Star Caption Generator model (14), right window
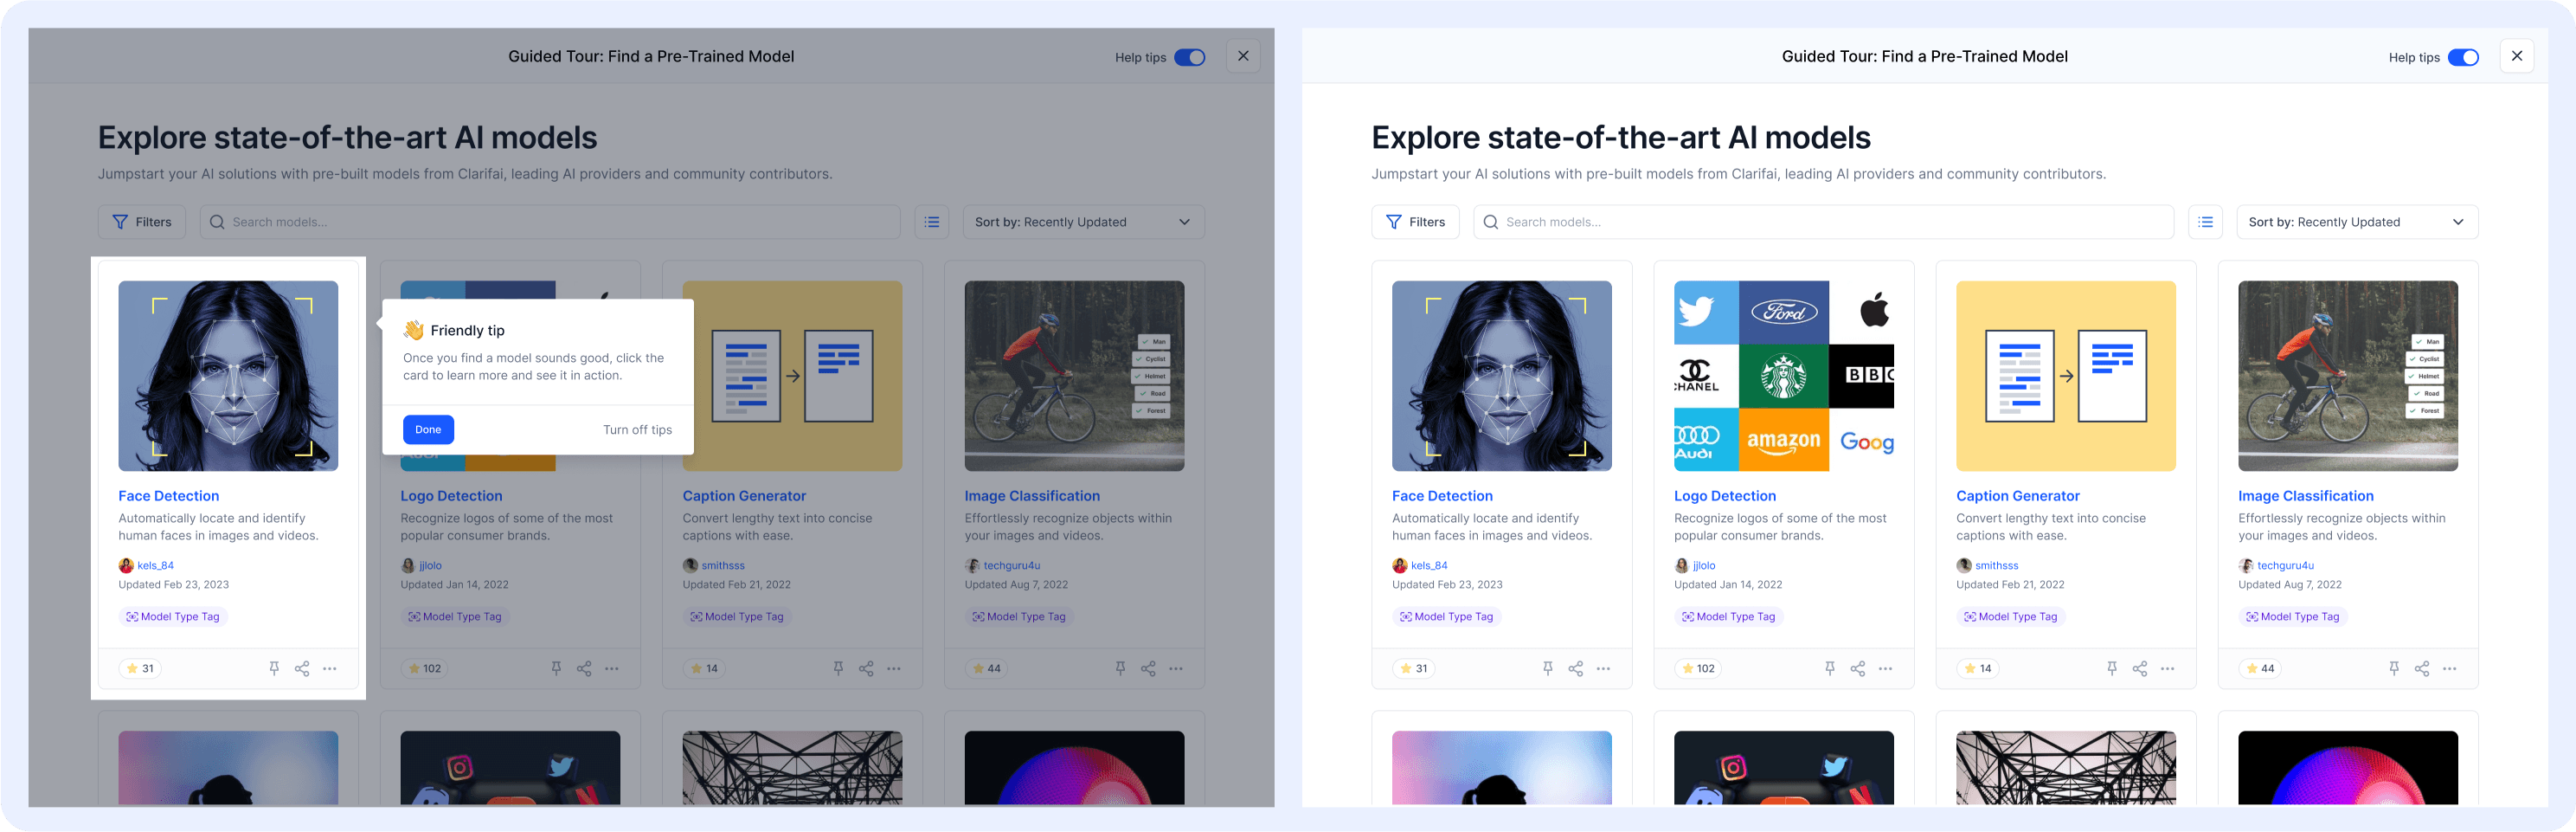Screen dimensions: 2576x832 [1978, 669]
